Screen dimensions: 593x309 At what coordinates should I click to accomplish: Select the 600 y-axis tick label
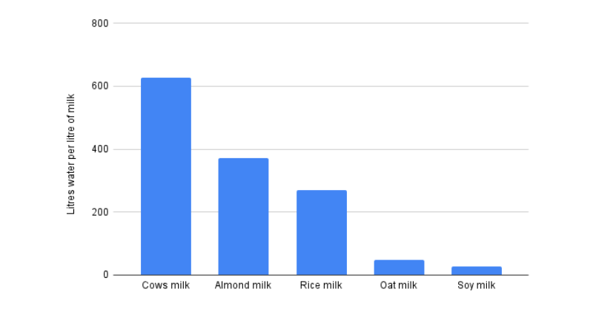pyautogui.click(x=100, y=86)
